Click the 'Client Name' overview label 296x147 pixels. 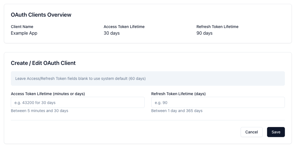tap(22, 27)
